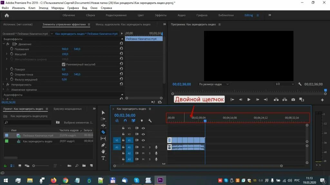The image size is (330, 185).
Task: Reset the Position parameter
Action: pos(121,48)
